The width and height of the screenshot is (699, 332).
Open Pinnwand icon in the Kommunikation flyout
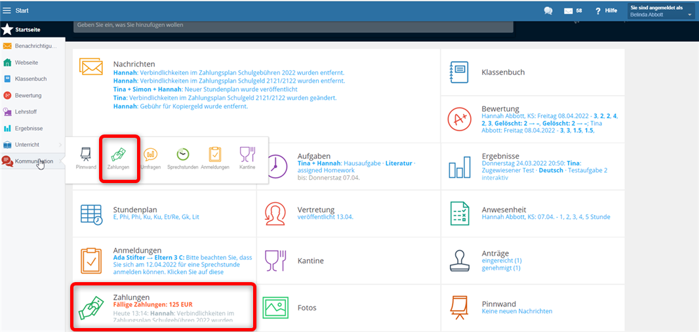click(85, 158)
